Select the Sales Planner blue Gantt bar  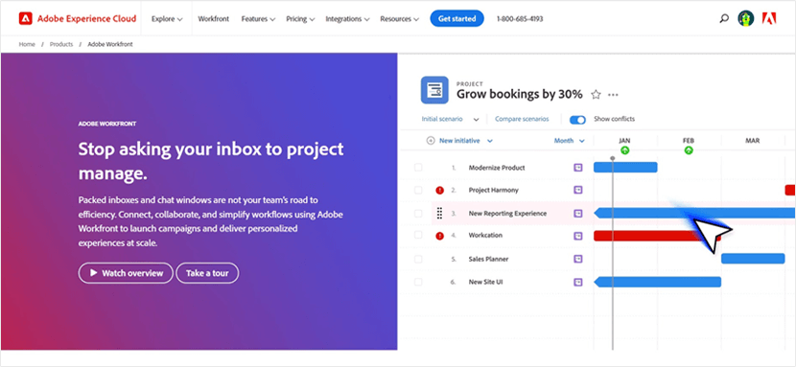753,259
